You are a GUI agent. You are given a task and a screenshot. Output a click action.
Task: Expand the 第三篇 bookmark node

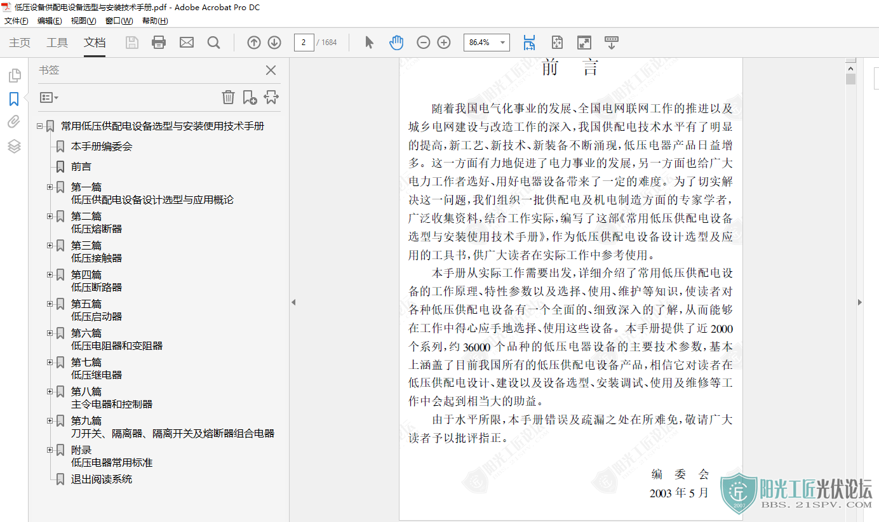[x=50, y=245]
